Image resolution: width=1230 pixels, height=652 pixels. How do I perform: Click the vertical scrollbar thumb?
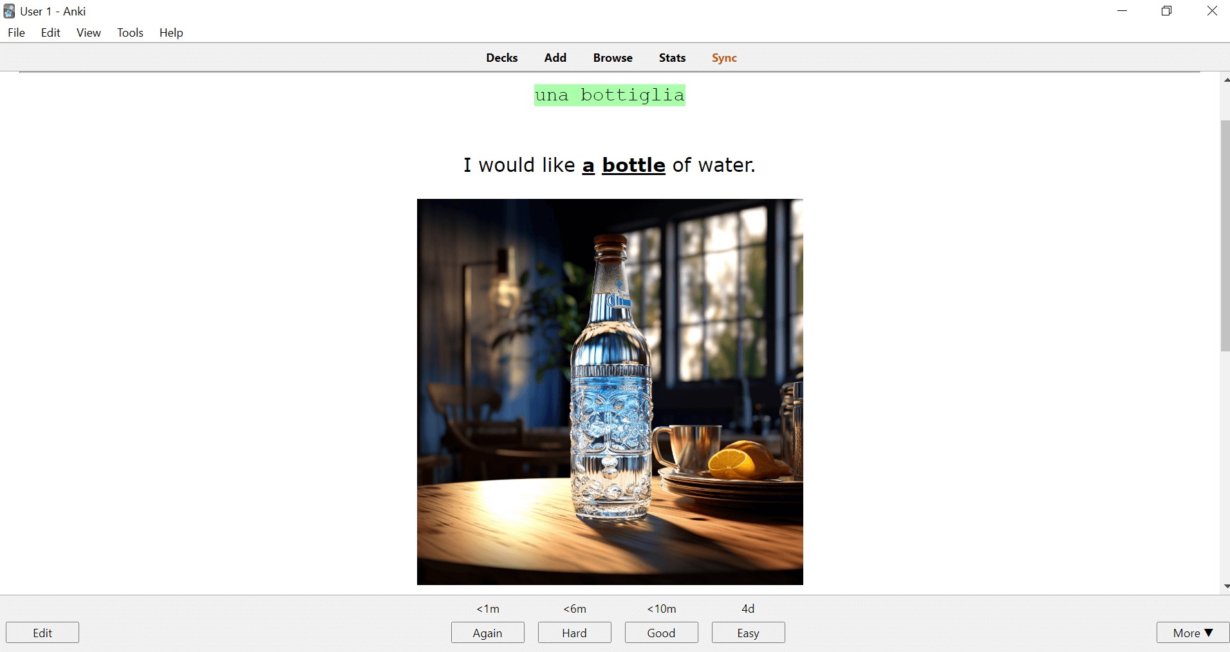[x=1224, y=235]
